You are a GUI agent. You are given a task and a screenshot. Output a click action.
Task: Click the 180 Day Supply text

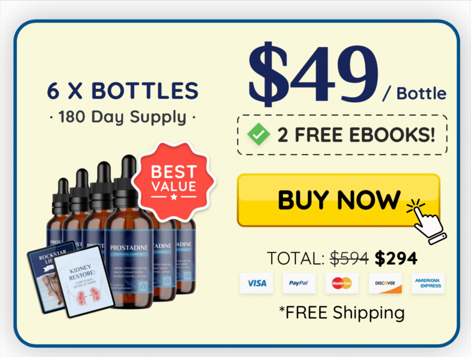[122, 117]
